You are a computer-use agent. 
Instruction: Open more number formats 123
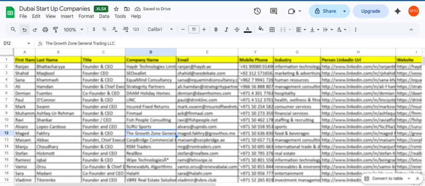point(136,29)
